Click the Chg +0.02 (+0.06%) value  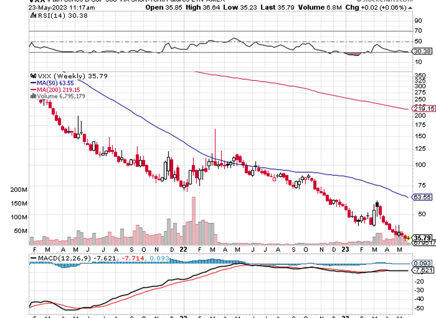pyautogui.click(x=376, y=8)
